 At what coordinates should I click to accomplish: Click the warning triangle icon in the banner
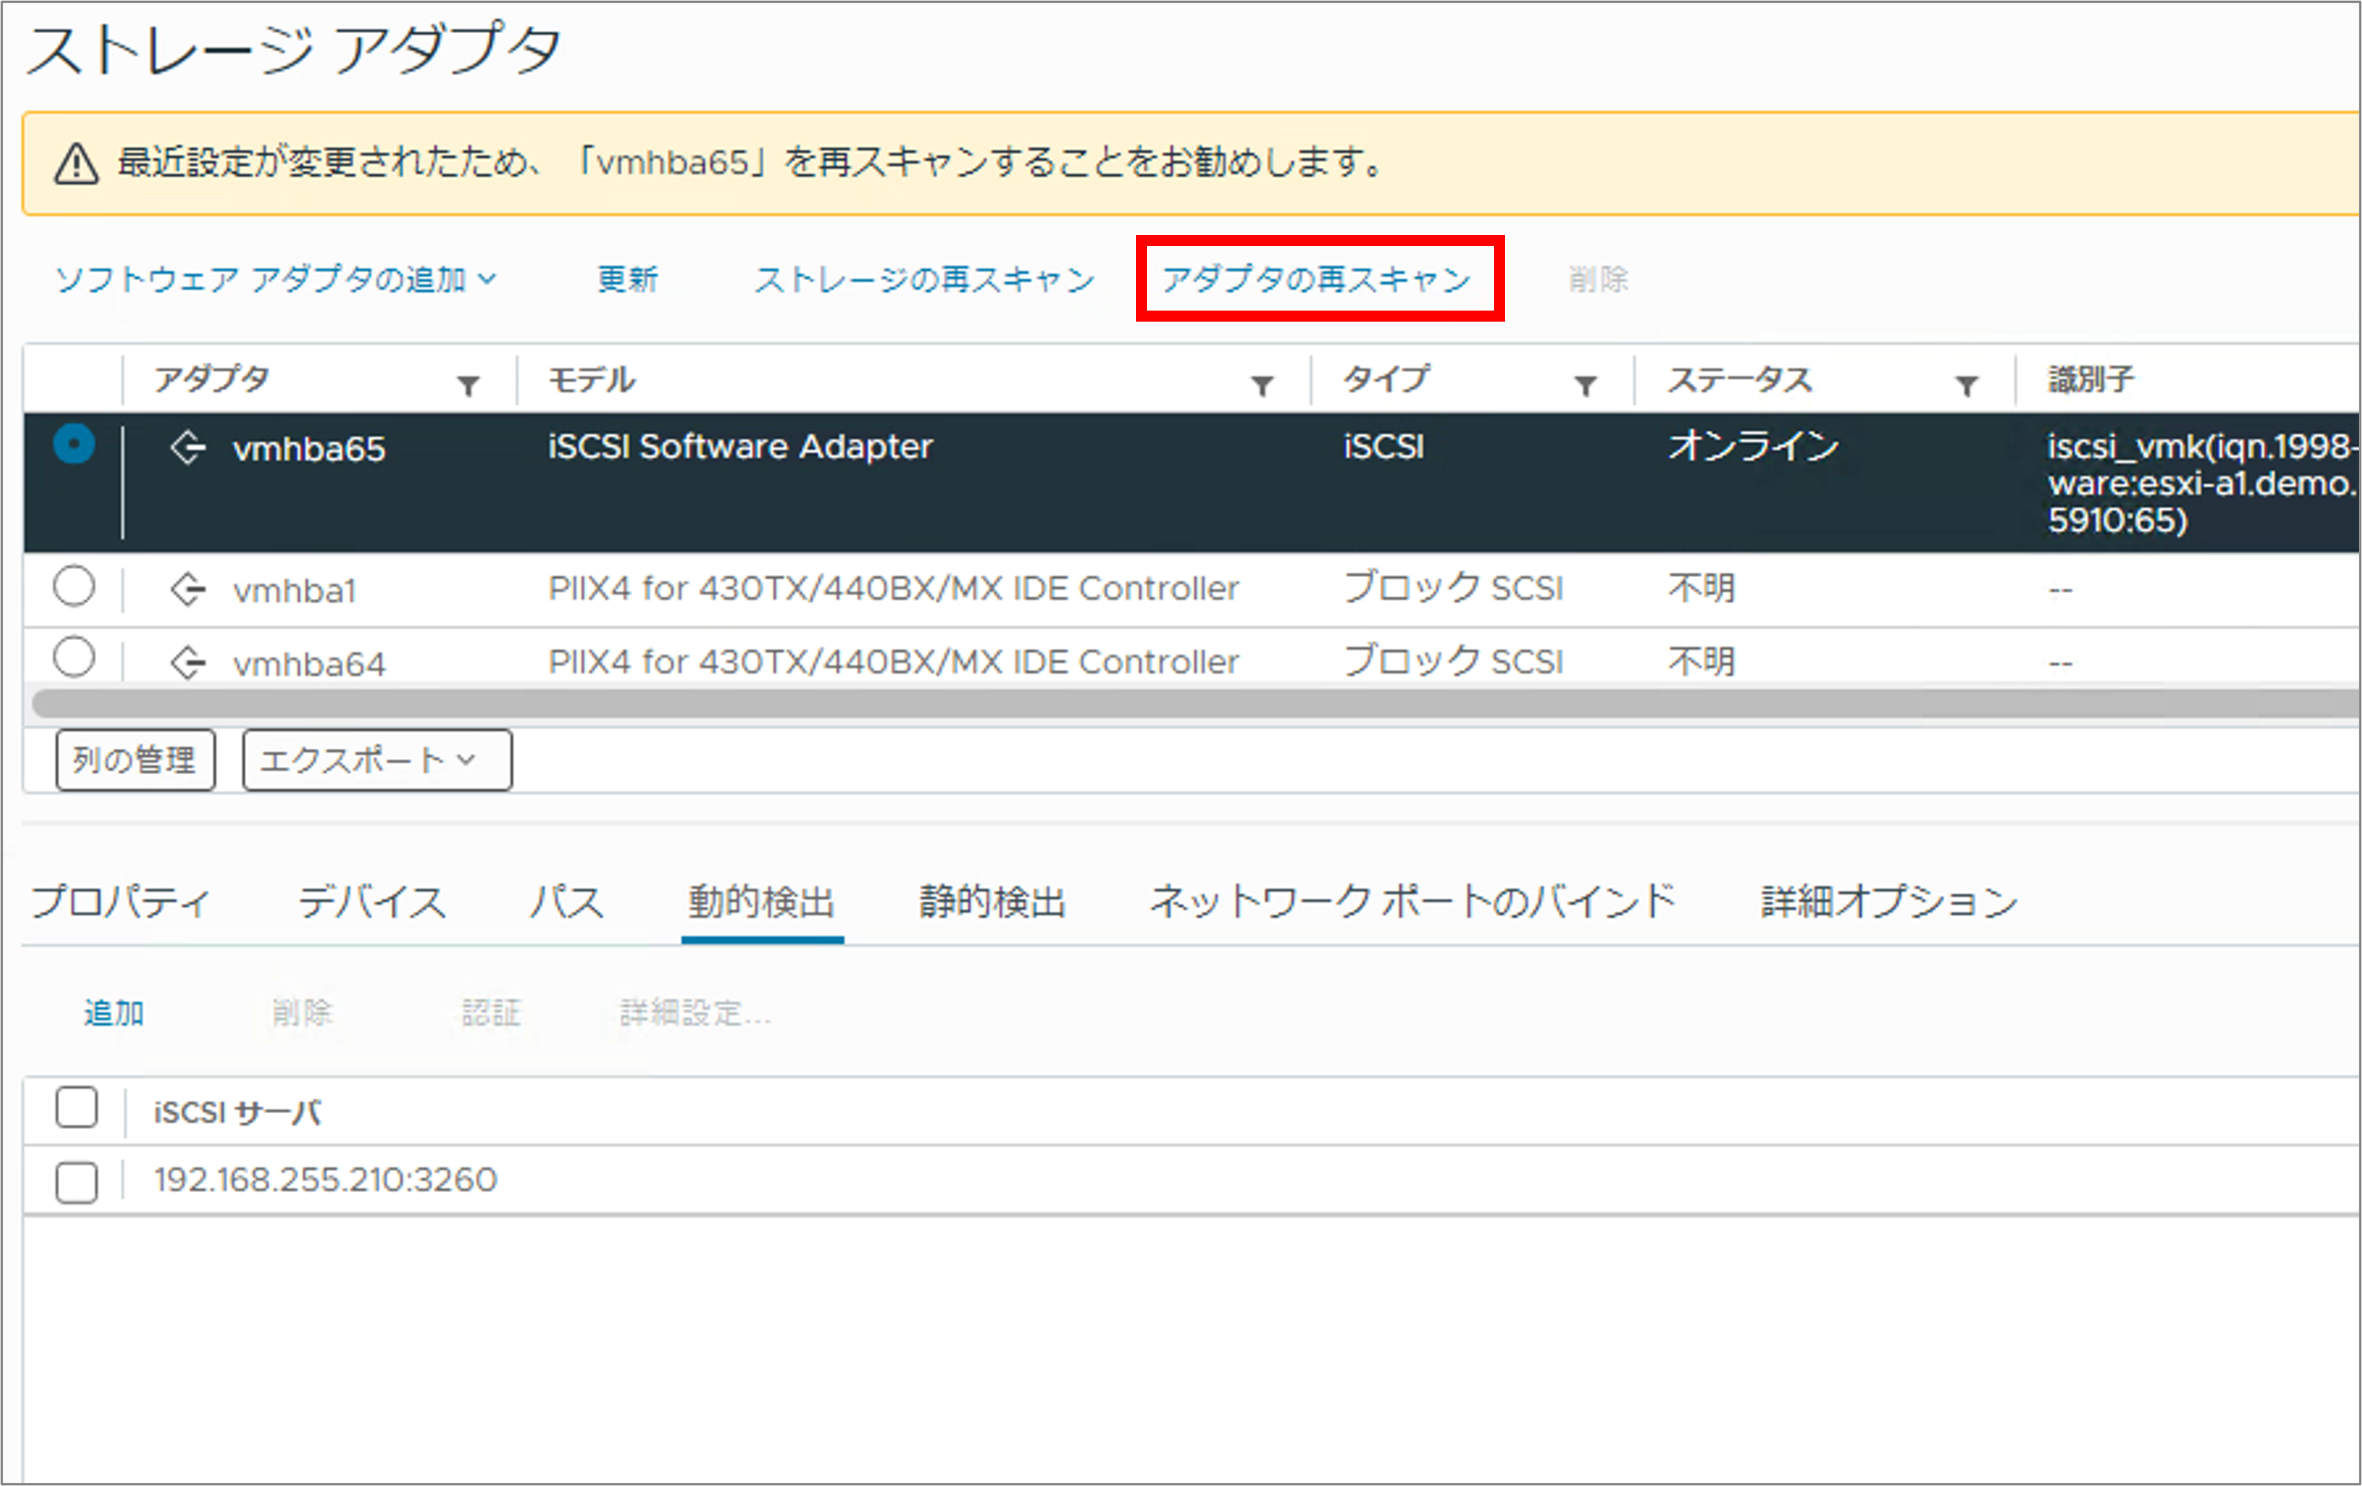coord(76,163)
